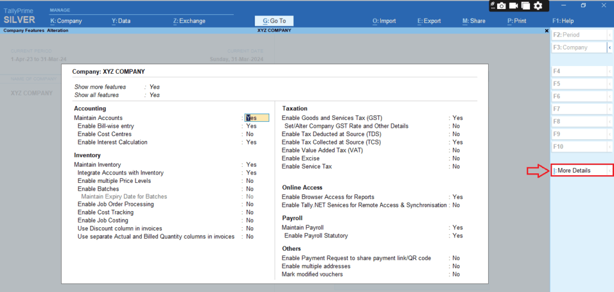
Task: Click the Taxation section heading
Action: (x=295, y=109)
